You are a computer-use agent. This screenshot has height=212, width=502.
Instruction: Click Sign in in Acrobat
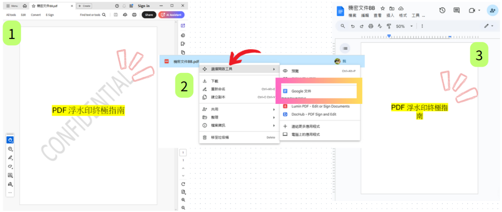pos(144,6)
